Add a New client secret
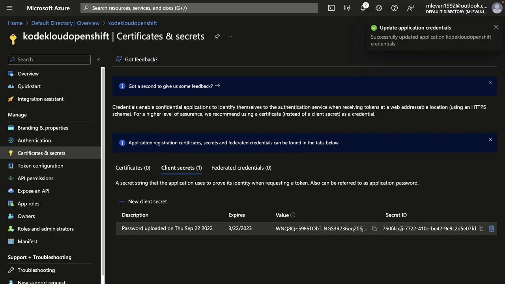This screenshot has height=284, width=505. click(x=143, y=201)
